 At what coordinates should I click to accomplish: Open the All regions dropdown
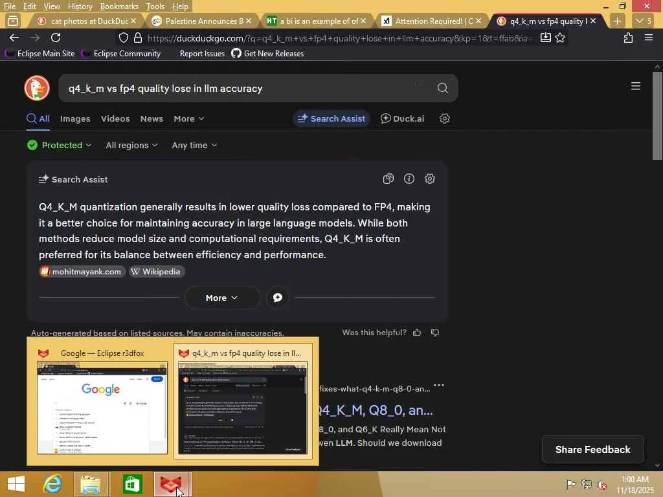pyautogui.click(x=131, y=146)
